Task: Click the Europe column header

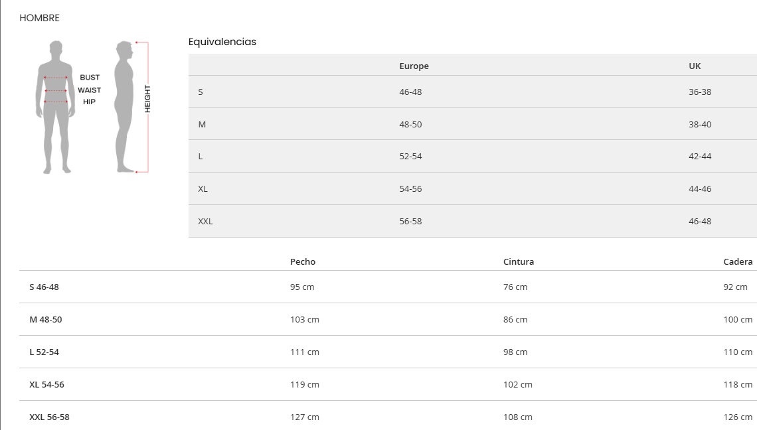Action: [414, 66]
